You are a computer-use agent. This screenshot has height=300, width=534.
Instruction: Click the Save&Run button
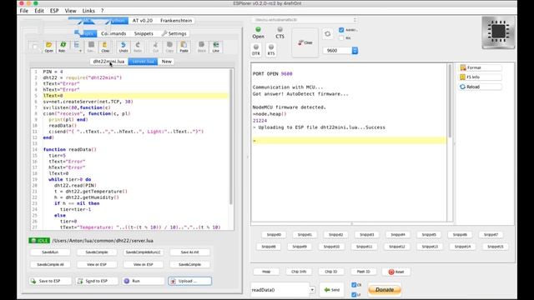[50, 252]
